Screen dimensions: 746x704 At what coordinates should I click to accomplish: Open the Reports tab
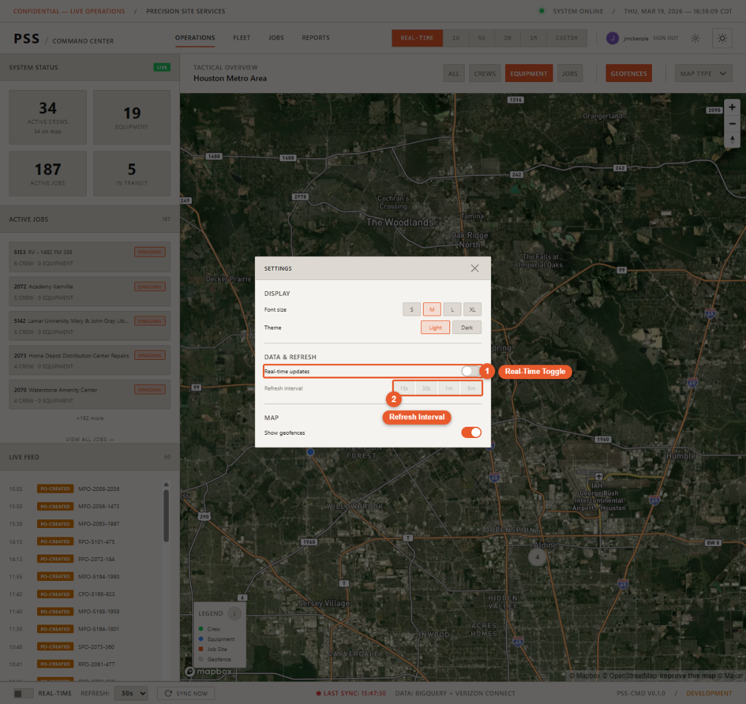[316, 38]
